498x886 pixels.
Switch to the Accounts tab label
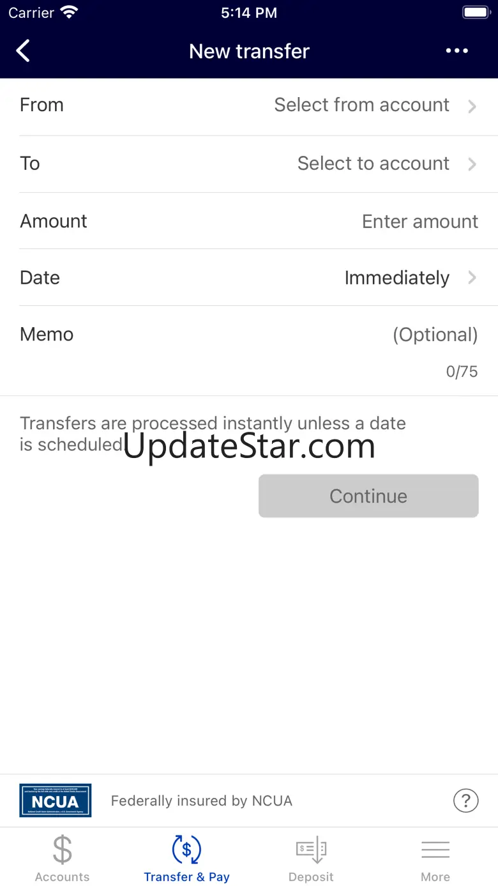(x=62, y=877)
